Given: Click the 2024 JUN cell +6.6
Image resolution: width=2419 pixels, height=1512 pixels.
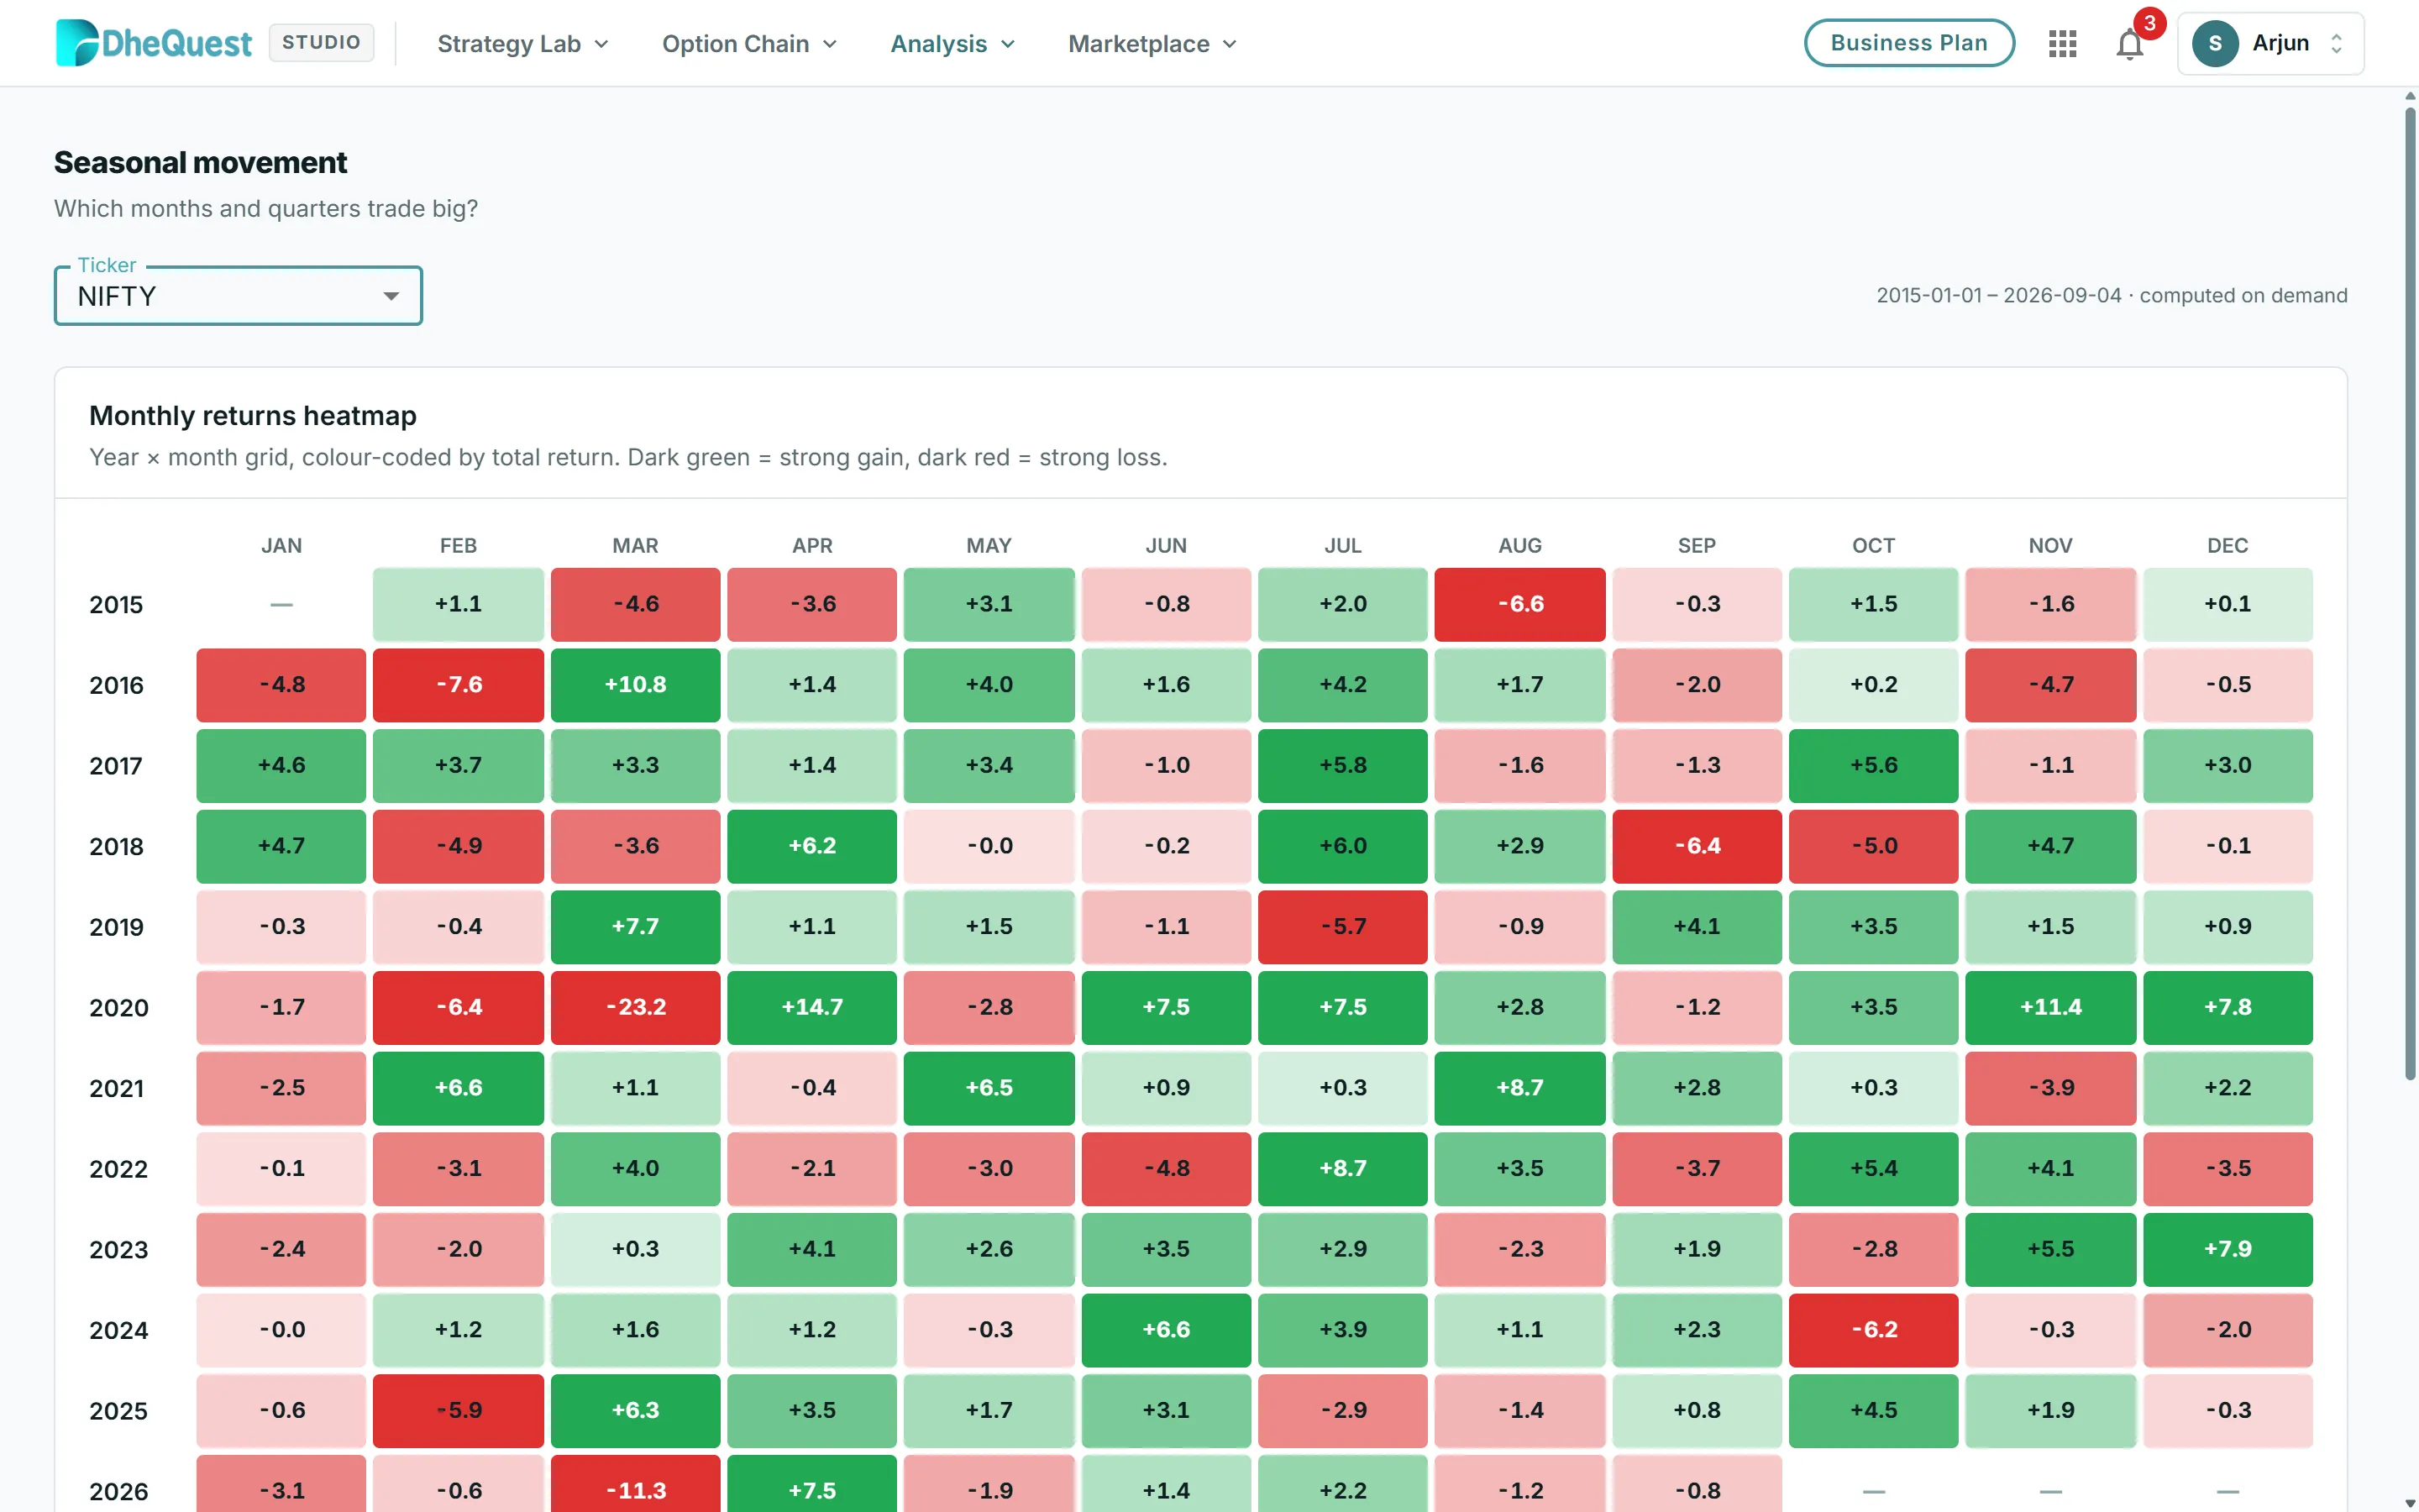Looking at the screenshot, I should [1166, 1330].
